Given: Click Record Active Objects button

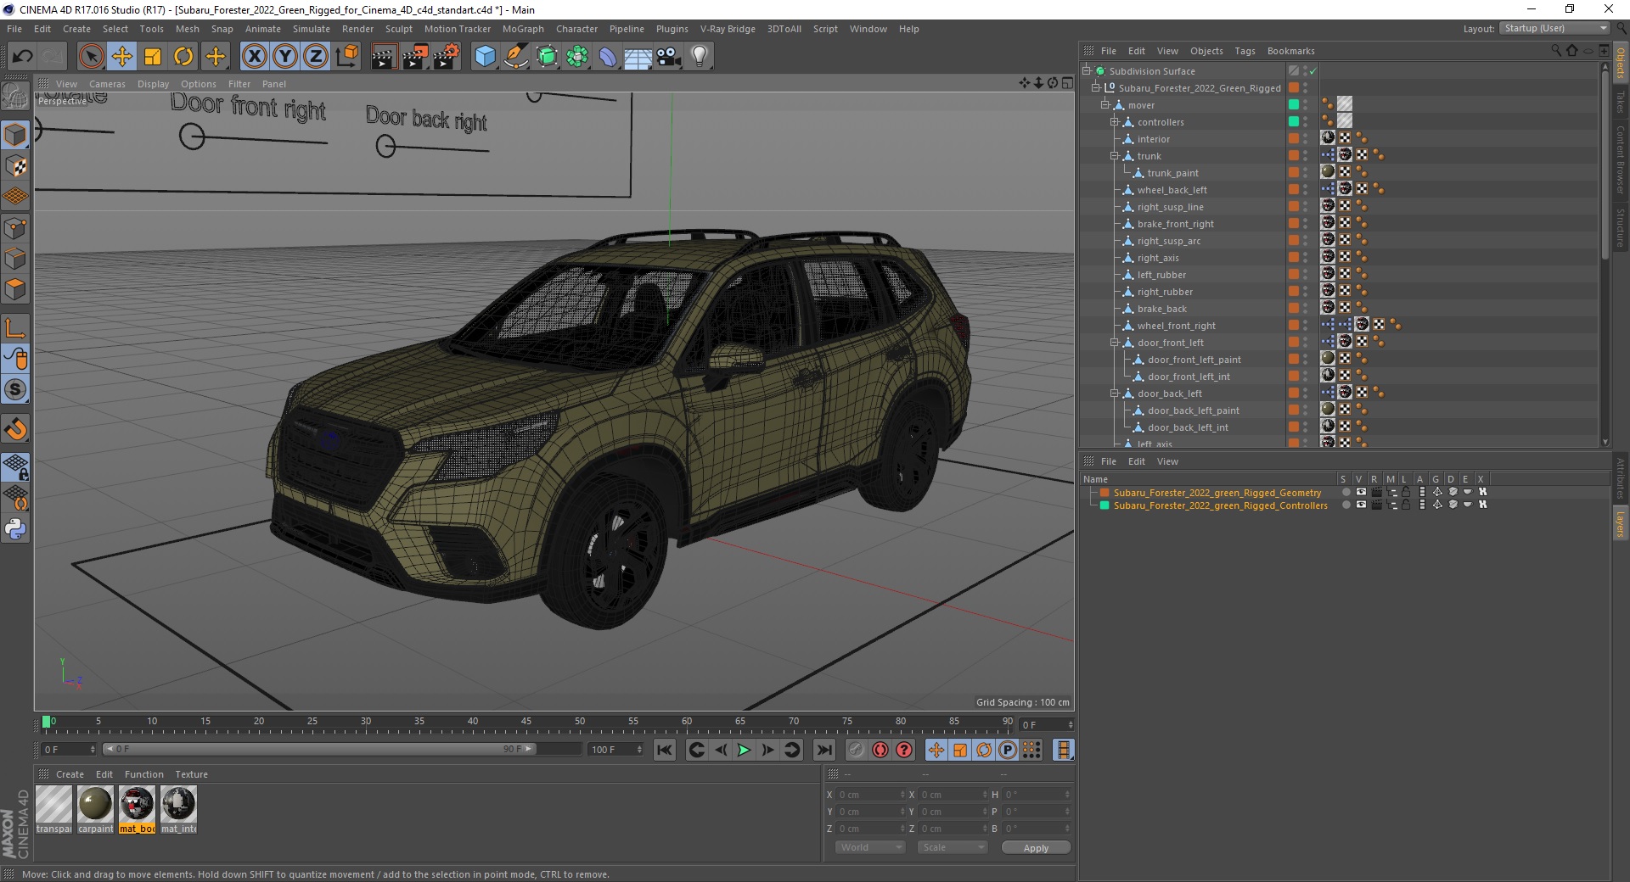Looking at the screenshot, I should 857,750.
